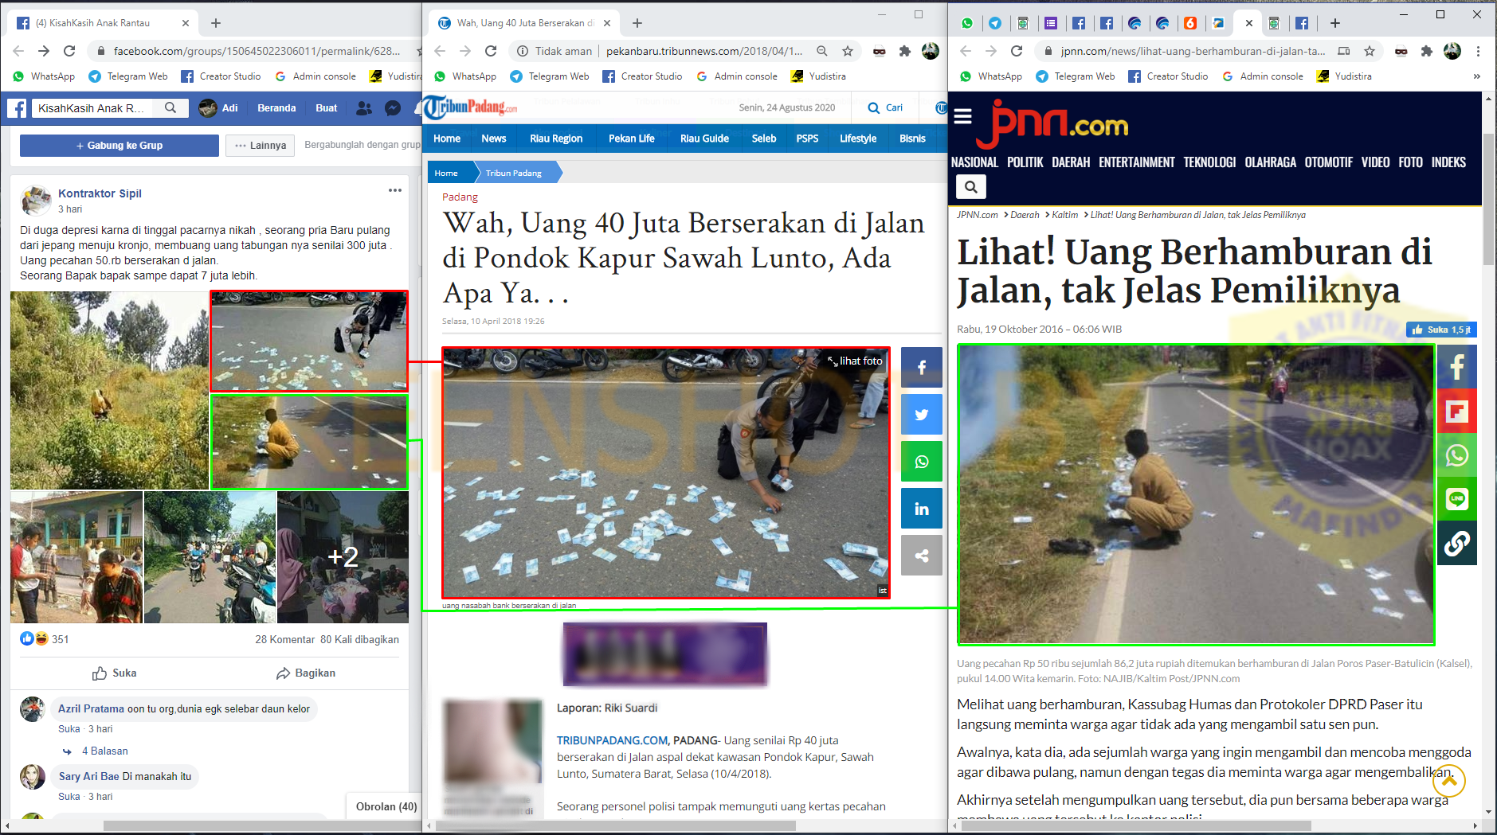Bookmark the Tribun page with star
Viewport: 1497px width, 835px height.
(848, 51)
